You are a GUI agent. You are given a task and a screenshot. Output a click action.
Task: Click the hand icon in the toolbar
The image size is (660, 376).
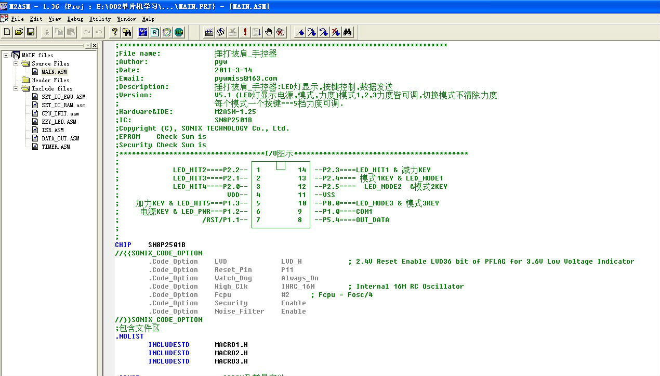[x=269, y=32]
